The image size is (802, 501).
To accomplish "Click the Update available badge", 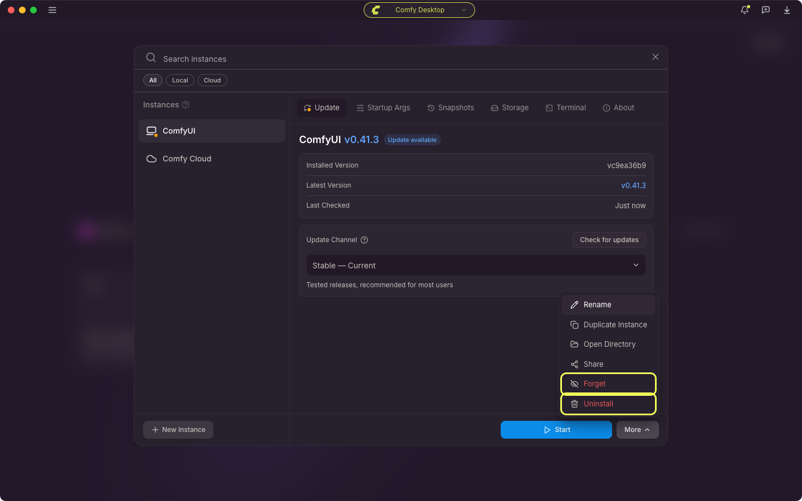I will pyautogui.click(x=412, y=140).
